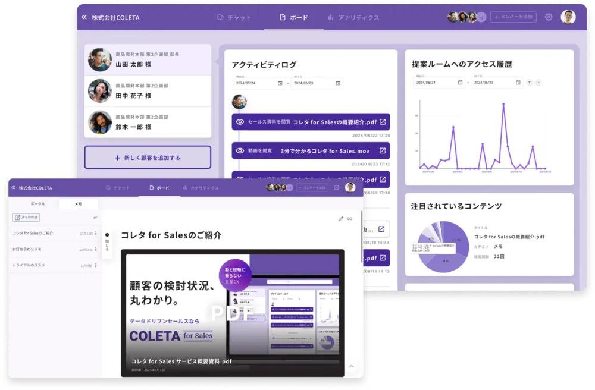Click 株式会社COLETA in the front window header
Screen dimensions: 595x390
(35, 188)
